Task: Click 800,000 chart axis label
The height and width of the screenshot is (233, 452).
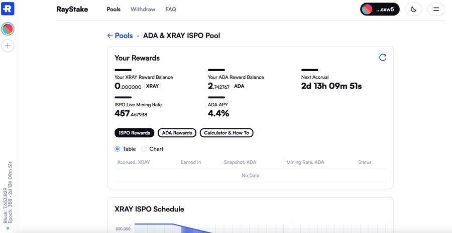Action: click(x=123, y=229)
